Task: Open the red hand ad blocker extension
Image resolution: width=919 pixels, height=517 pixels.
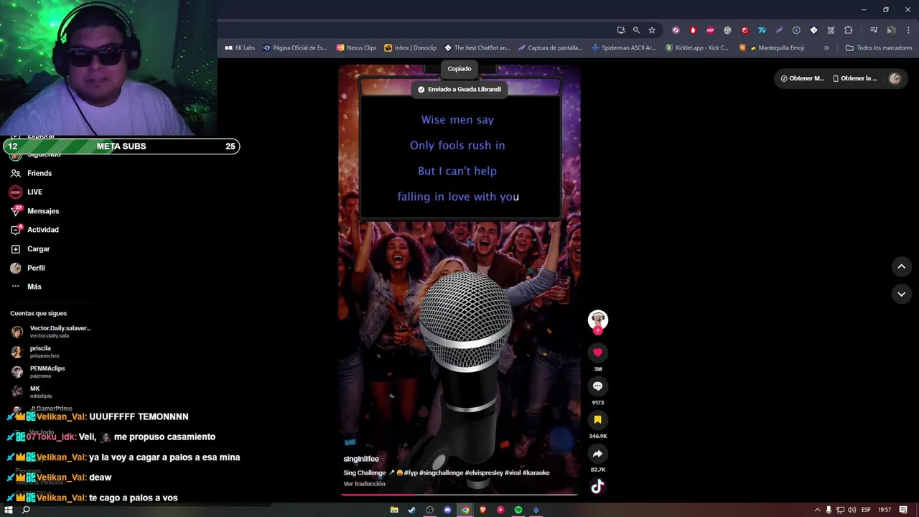Action: pyautogui.click(x=693, y=30)
